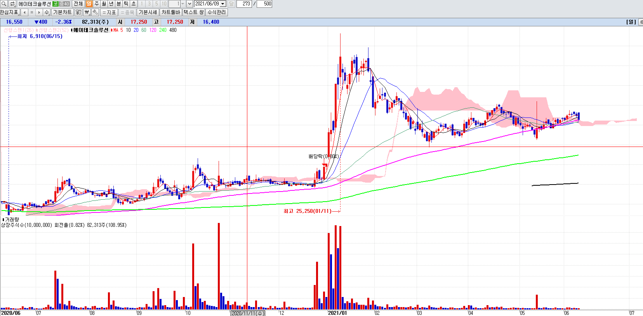
Task: Click the 선행스팬1(26) legend label
Action: [18, 30]
